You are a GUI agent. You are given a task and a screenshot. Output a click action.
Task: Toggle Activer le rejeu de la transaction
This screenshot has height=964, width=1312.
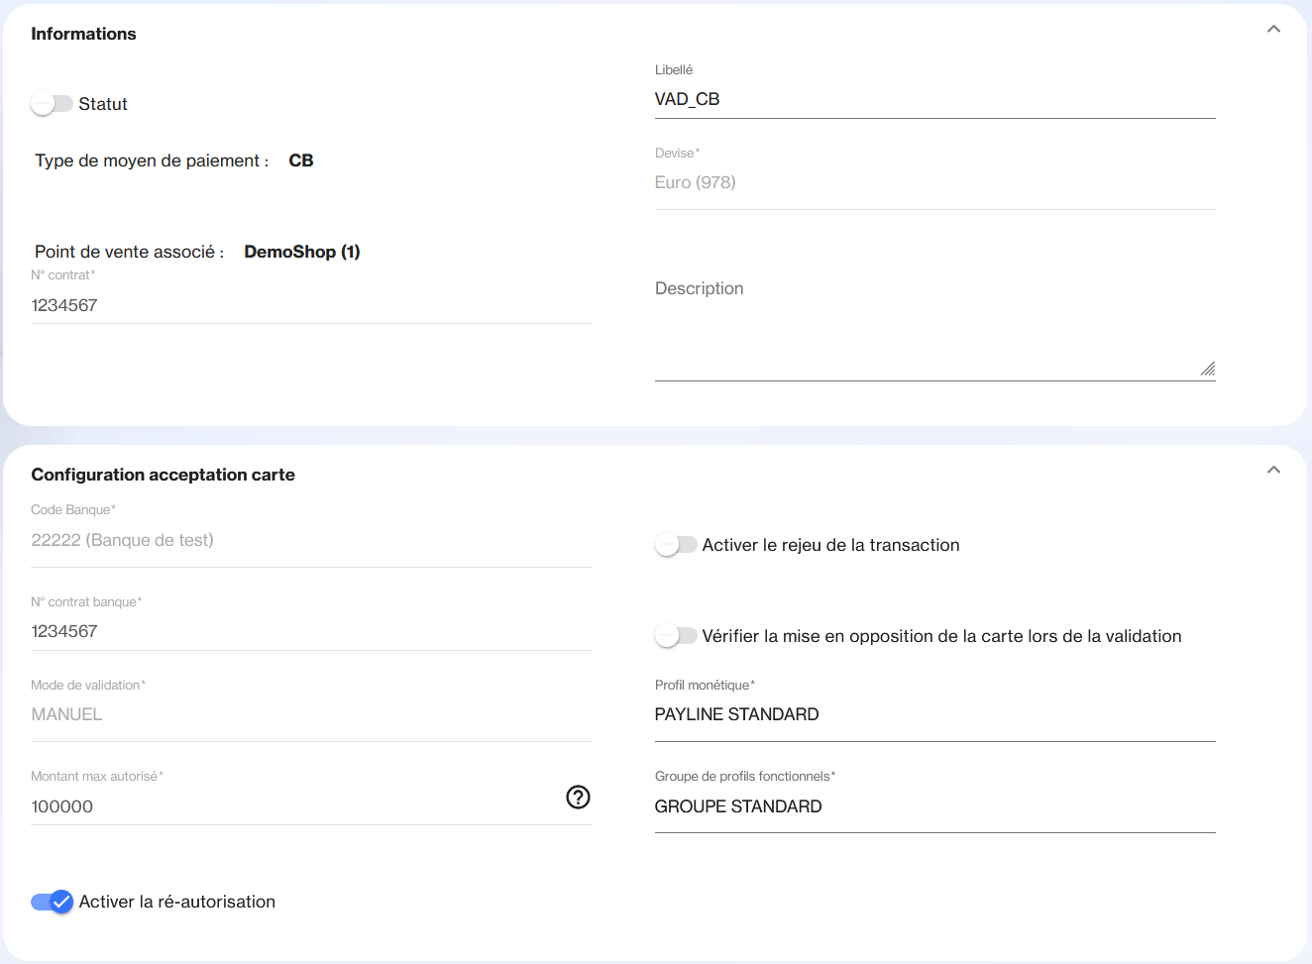pyautogui.click(x=676, y=544)
